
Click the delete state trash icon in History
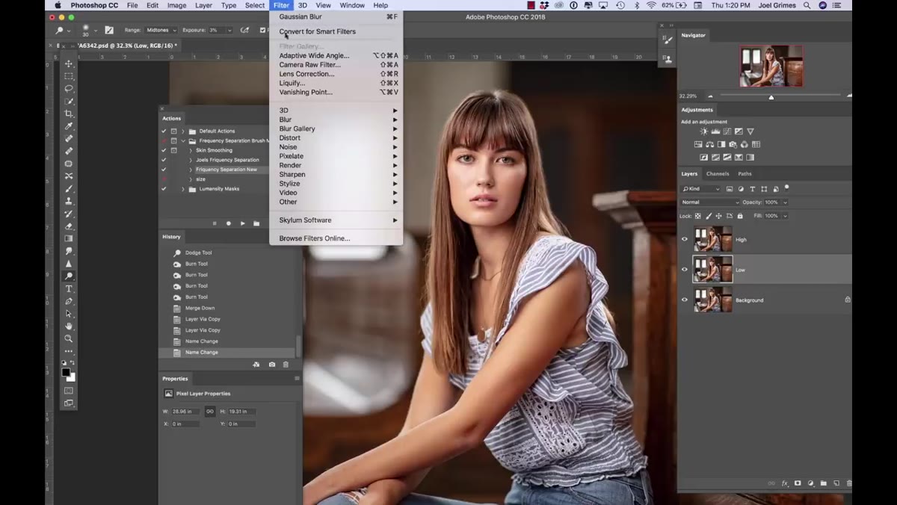point(286,365)
